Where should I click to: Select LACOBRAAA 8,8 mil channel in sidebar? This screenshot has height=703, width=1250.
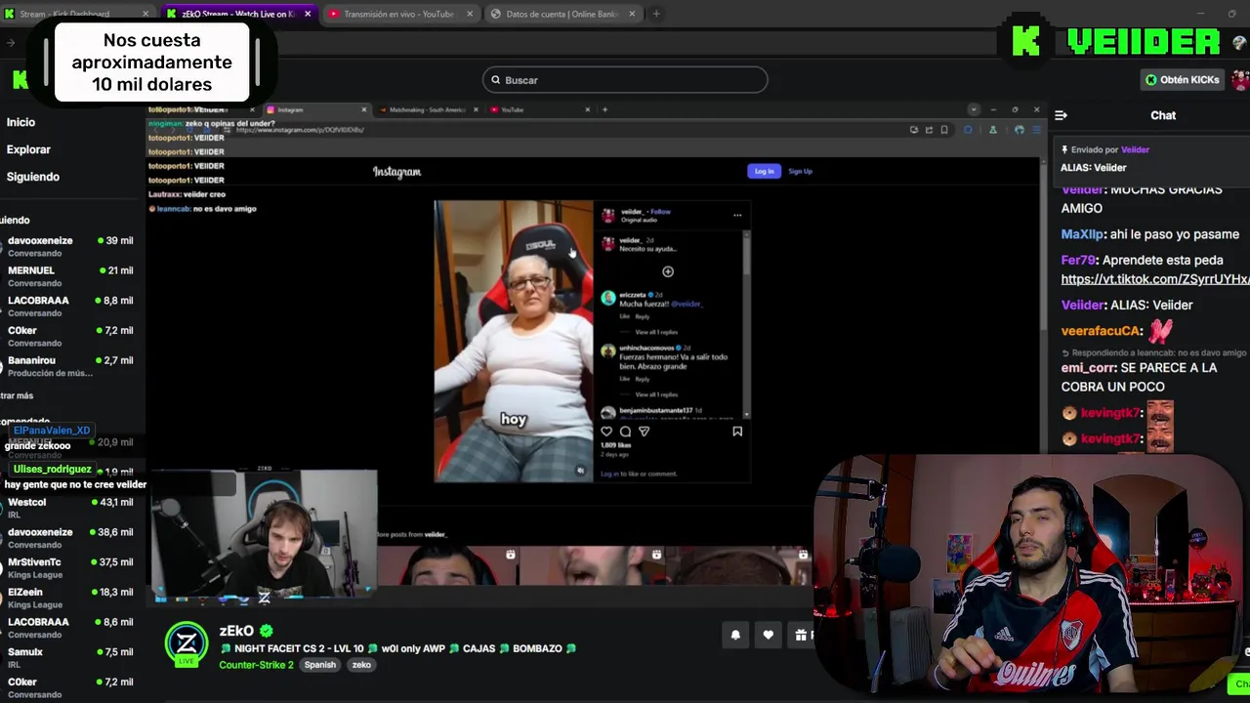[68, 307]
